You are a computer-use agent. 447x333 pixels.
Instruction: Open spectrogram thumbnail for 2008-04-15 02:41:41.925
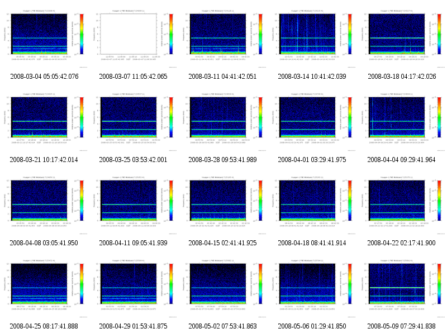(x=224, y=204)
